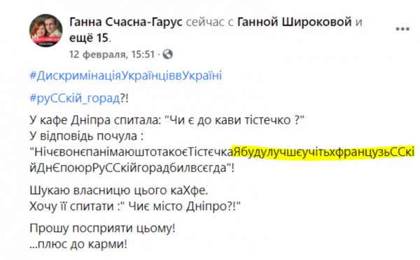Viewport: 420px width, 260px height.
Task: Open the author's round profile picture
Action: pyautogui.click(x=45, y=31)
